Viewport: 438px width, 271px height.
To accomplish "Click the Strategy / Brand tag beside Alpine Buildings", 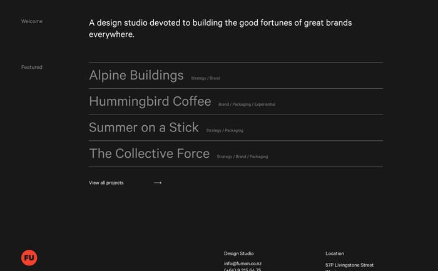I will click(205, 78).
